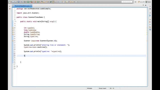Open the Forward history dropdown arrow
Screen dimensions: 160x90
pos(78,2)
